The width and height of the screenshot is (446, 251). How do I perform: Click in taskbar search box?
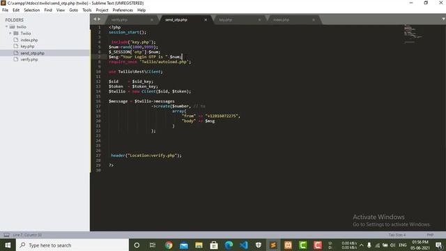[72, 245]
